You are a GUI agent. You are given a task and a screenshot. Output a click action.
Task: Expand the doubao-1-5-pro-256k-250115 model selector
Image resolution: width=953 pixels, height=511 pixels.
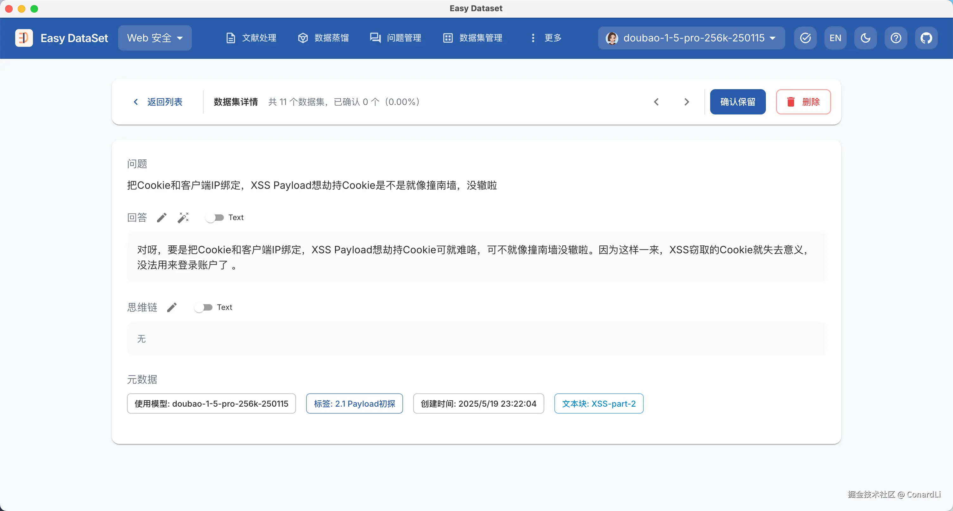pos(691,38)
